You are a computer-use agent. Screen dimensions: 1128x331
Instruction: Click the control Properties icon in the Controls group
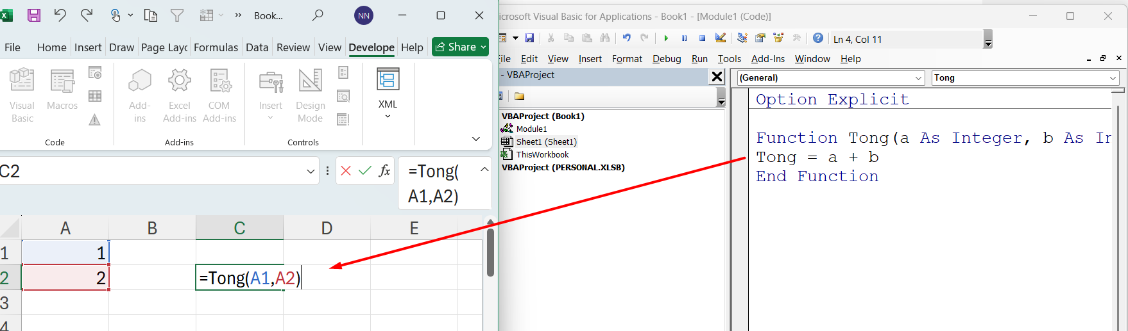click(x=343, y=73)
